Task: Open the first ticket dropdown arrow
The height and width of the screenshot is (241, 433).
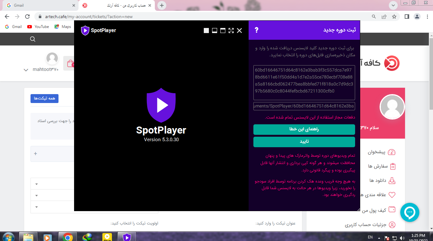Action: pyautogui.click(x=37, y=184)
